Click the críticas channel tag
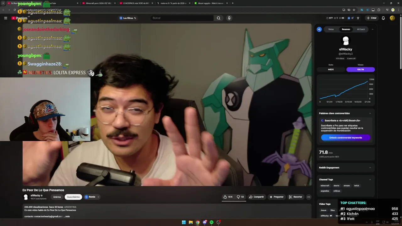 click(x=337, y=191)
